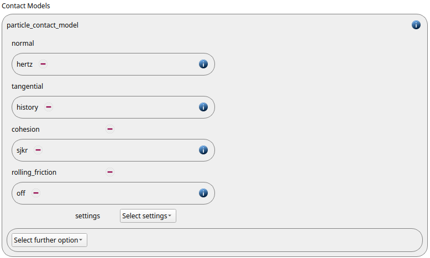Viewport: 430px width, 258px height.
Task: Click the settings label
Action: click(x=87, y=216)
